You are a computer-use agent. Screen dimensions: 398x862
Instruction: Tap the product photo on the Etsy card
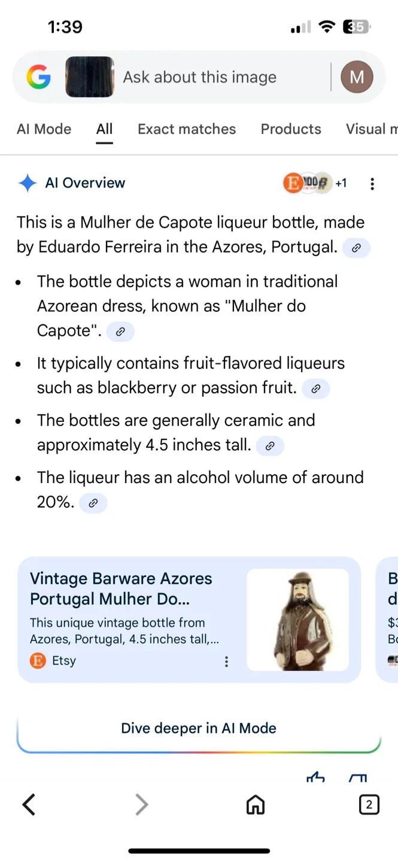tap(297, 620)
